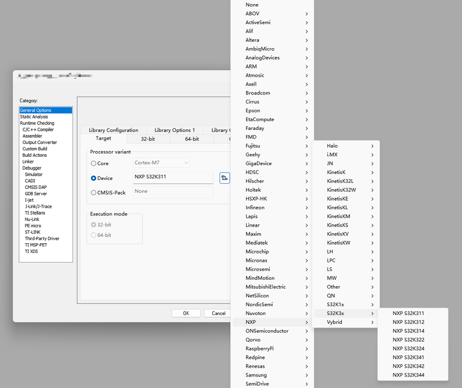Click inside the Device name input field
This screenshot has width=462, height=388.
coord(173,178)
